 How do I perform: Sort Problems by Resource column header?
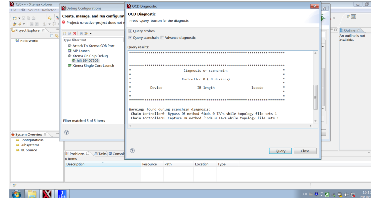coord(152,164)
